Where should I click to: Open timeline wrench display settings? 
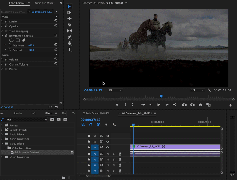pos(114,125)
